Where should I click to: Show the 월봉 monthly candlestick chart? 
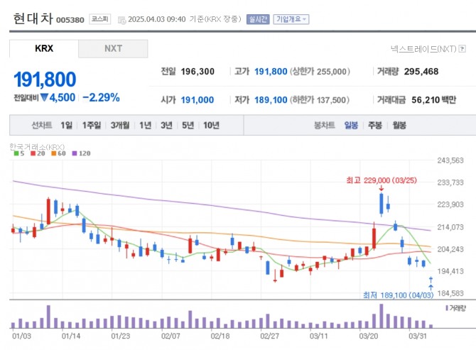pos(399,125)
